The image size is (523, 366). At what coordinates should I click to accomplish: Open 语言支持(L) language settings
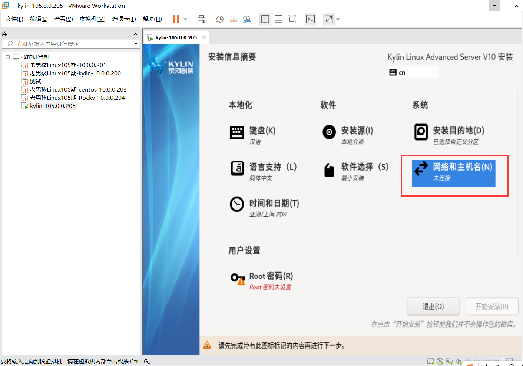(x=264, y=172)
